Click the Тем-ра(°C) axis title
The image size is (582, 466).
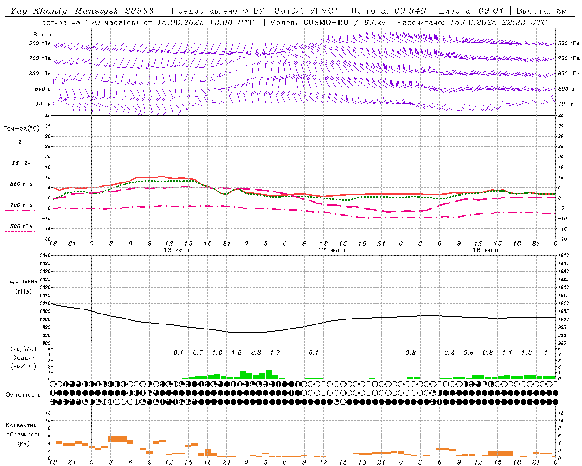[21, 129]
